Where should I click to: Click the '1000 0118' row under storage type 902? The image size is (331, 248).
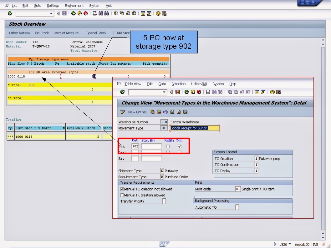click(89, 76)
